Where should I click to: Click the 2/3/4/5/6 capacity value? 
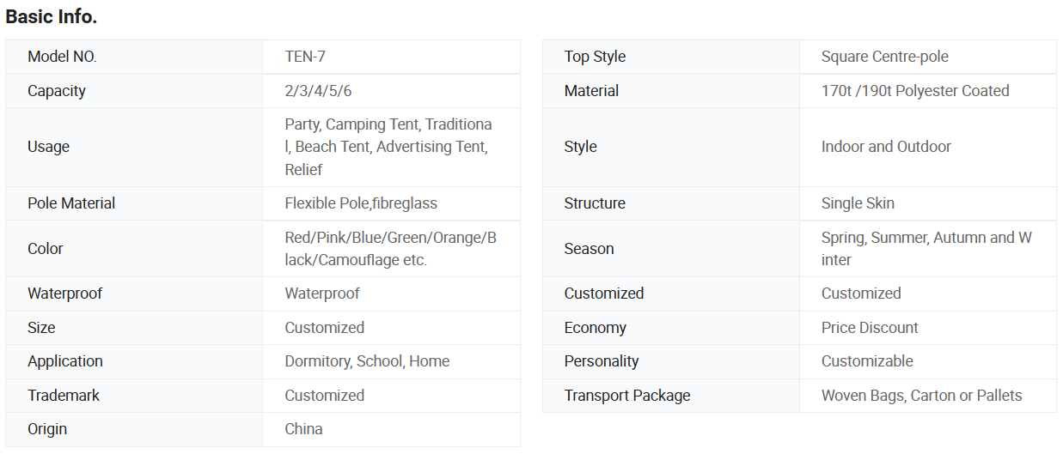click(x=318, y=91)
